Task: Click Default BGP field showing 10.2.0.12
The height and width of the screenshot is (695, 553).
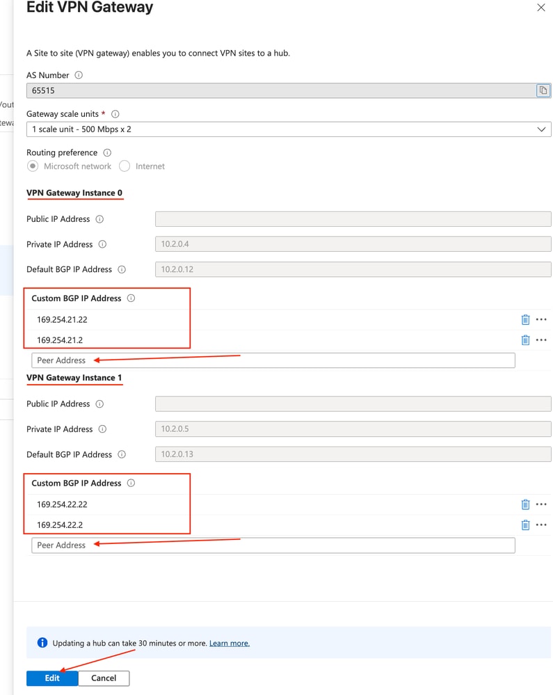Action: (353, 269)
